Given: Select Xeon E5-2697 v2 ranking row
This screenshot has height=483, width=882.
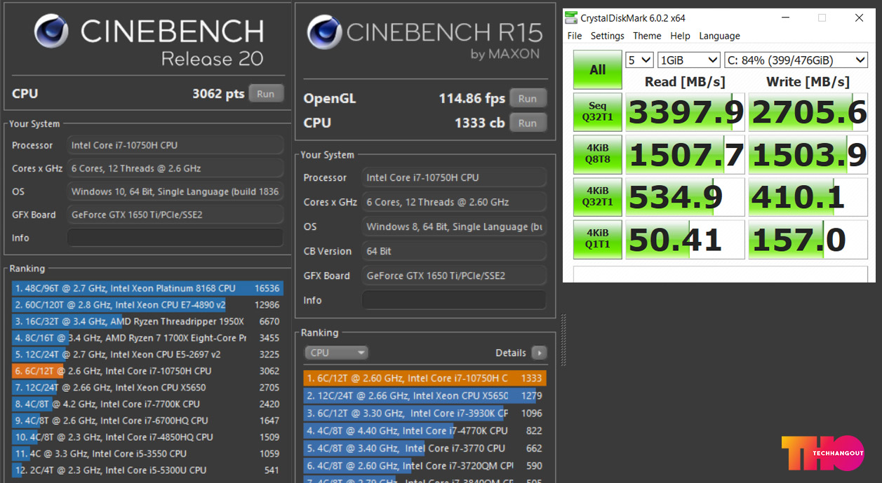Looking at the screenshot, I should 147,354.
